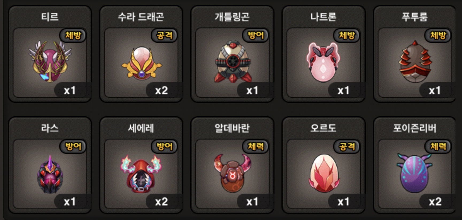462x220 pixels.
Task: Click the 수라 드래곤 egg icon
Action: point(141,63)
